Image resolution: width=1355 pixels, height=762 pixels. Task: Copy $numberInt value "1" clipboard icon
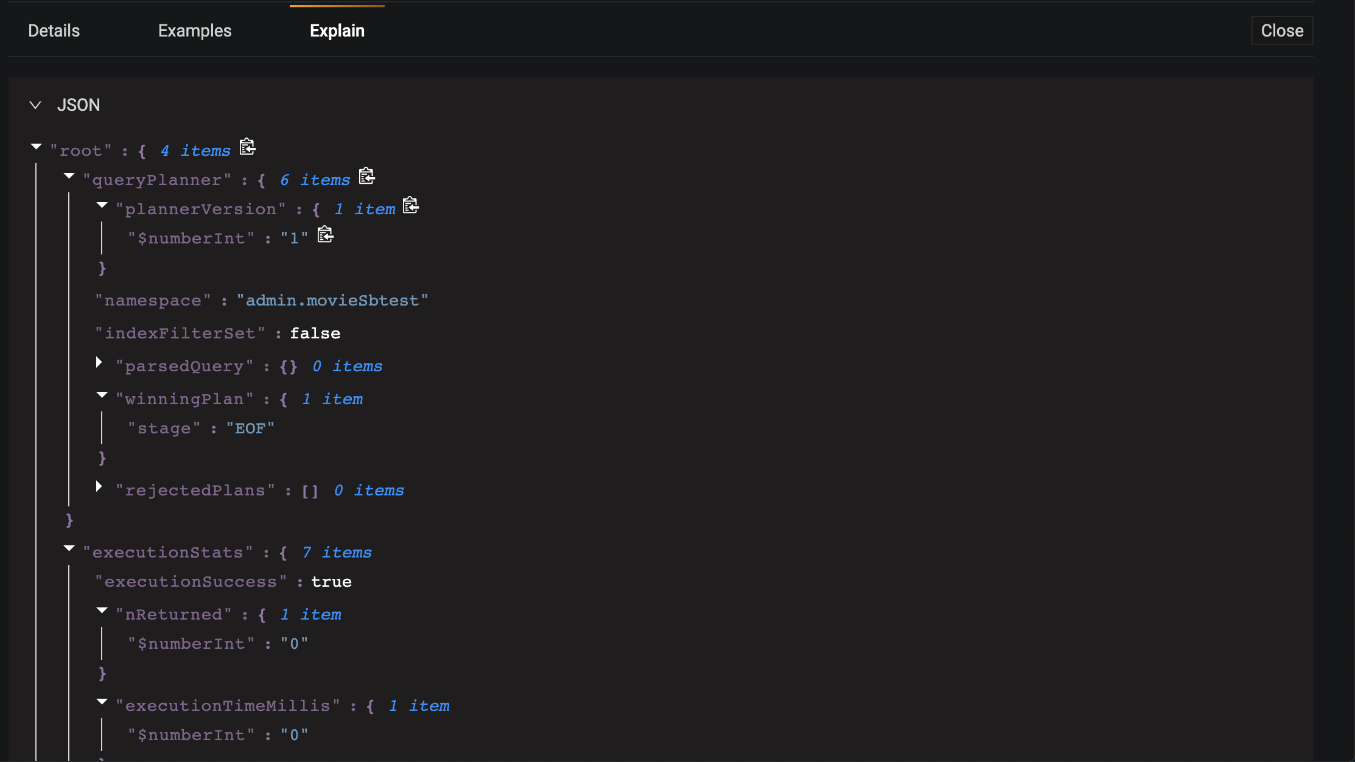325,235
